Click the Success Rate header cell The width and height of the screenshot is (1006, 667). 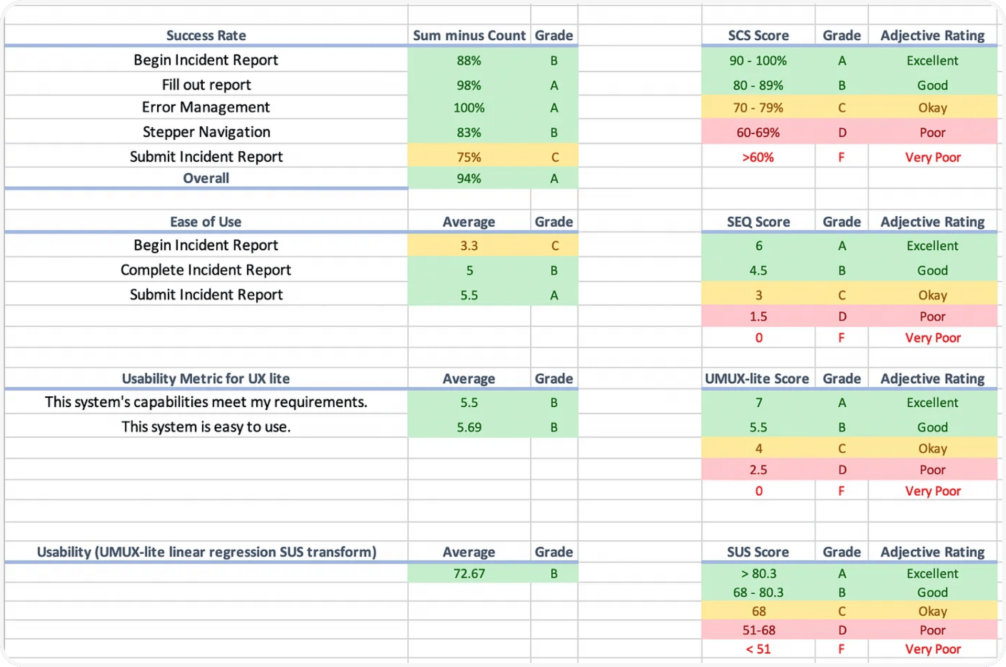click(x=206, y=35)
